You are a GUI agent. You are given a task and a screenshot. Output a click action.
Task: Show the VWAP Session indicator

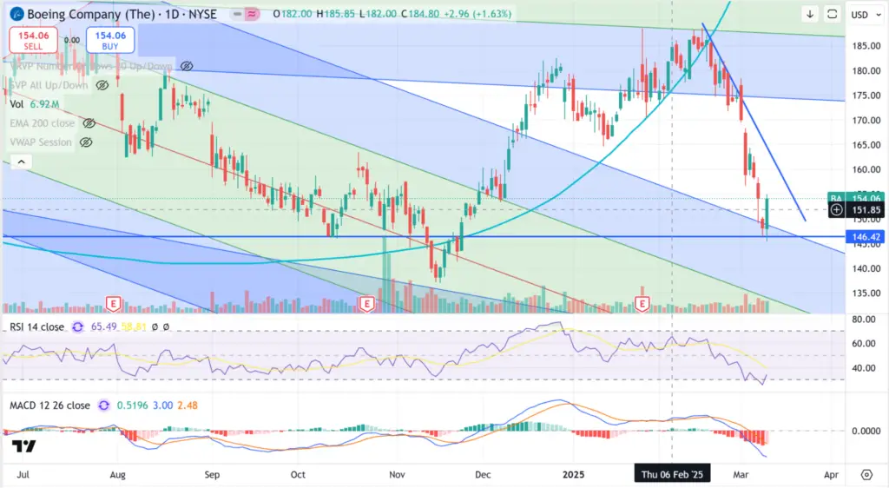(86, 142)
